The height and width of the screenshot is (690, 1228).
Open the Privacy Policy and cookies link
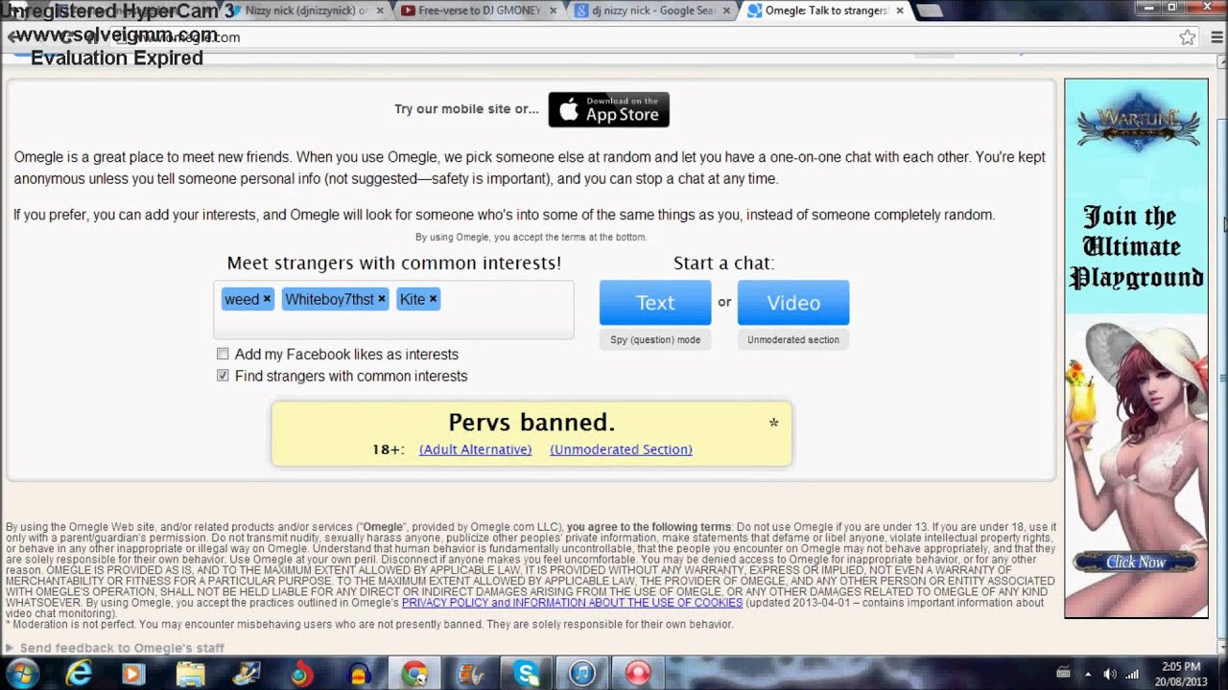coord(572,603)
